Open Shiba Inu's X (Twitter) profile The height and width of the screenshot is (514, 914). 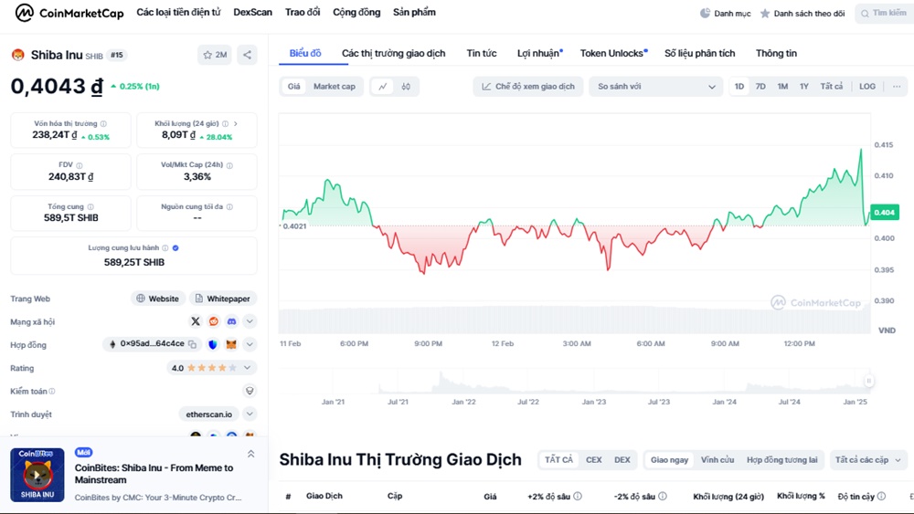[196, 321]
